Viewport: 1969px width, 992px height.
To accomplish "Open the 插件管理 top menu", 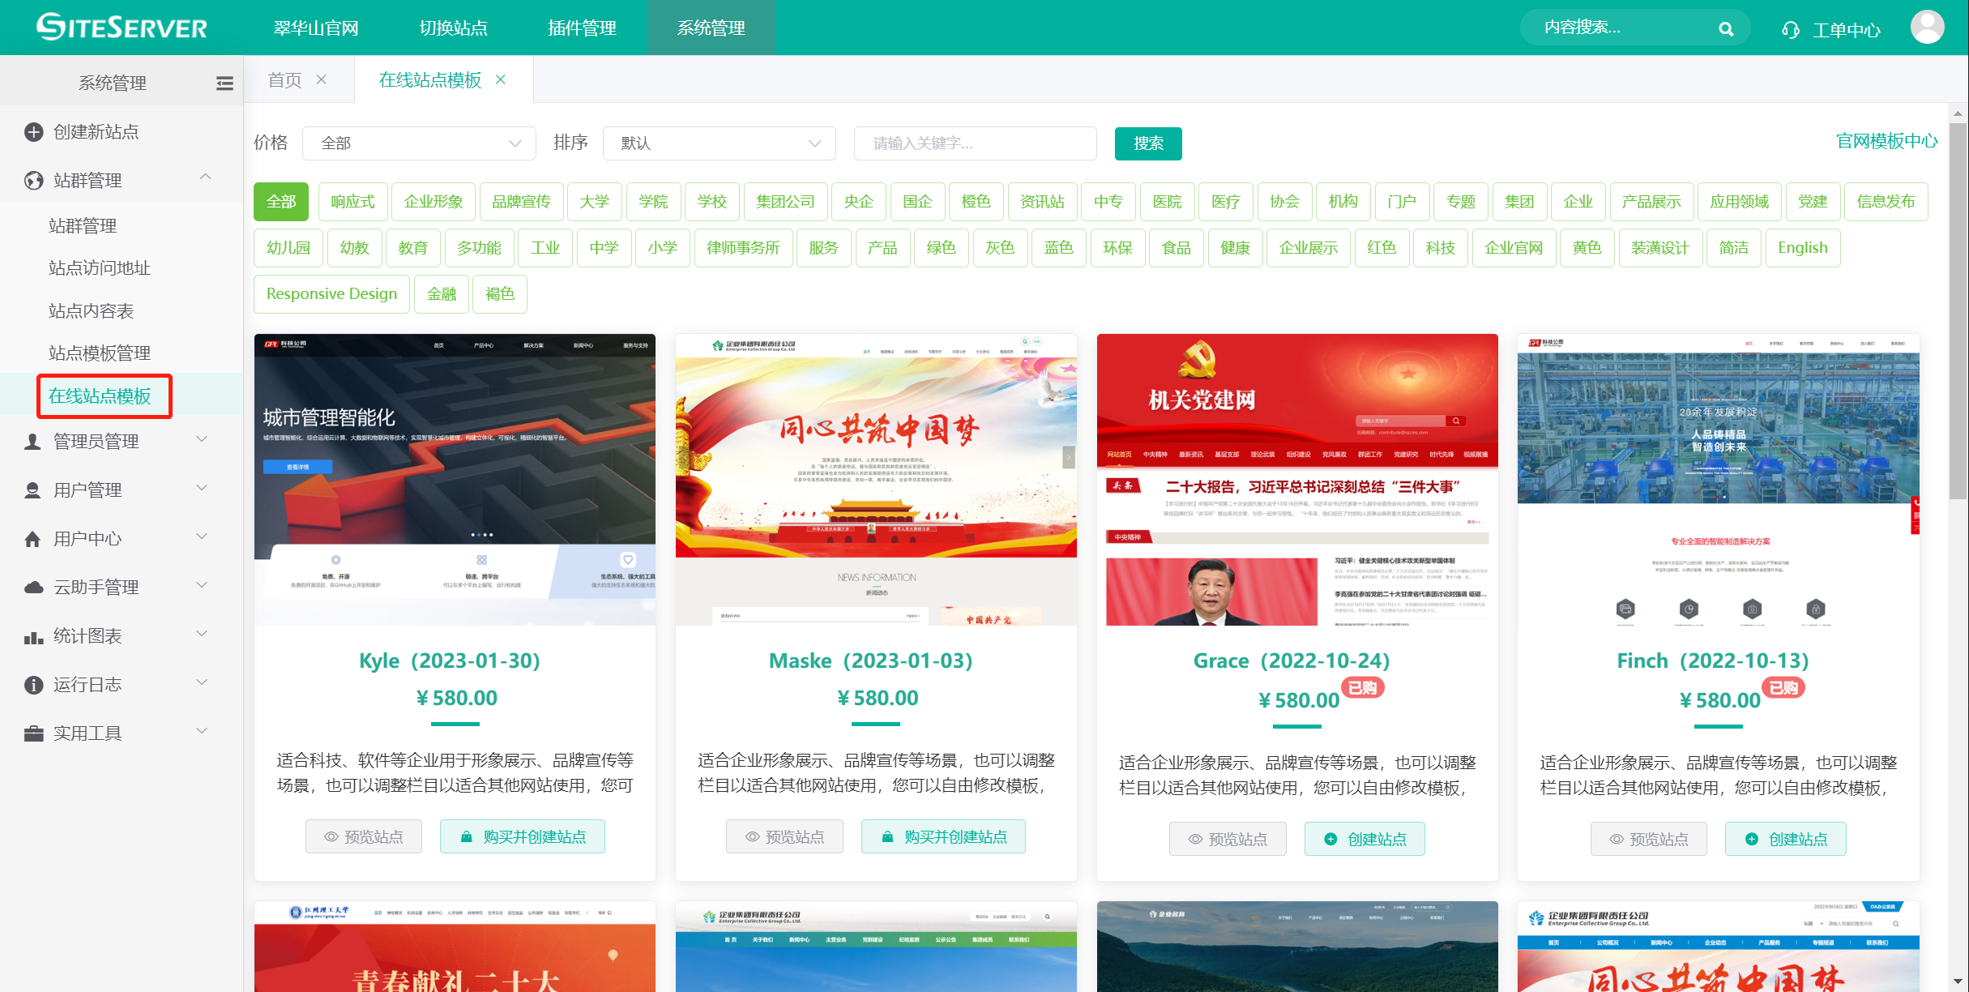I will pyautogui.click(x=582, y=28).
